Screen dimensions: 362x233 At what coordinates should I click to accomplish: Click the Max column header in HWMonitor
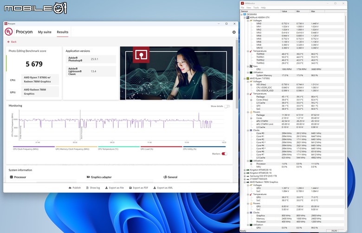(317, 11)
